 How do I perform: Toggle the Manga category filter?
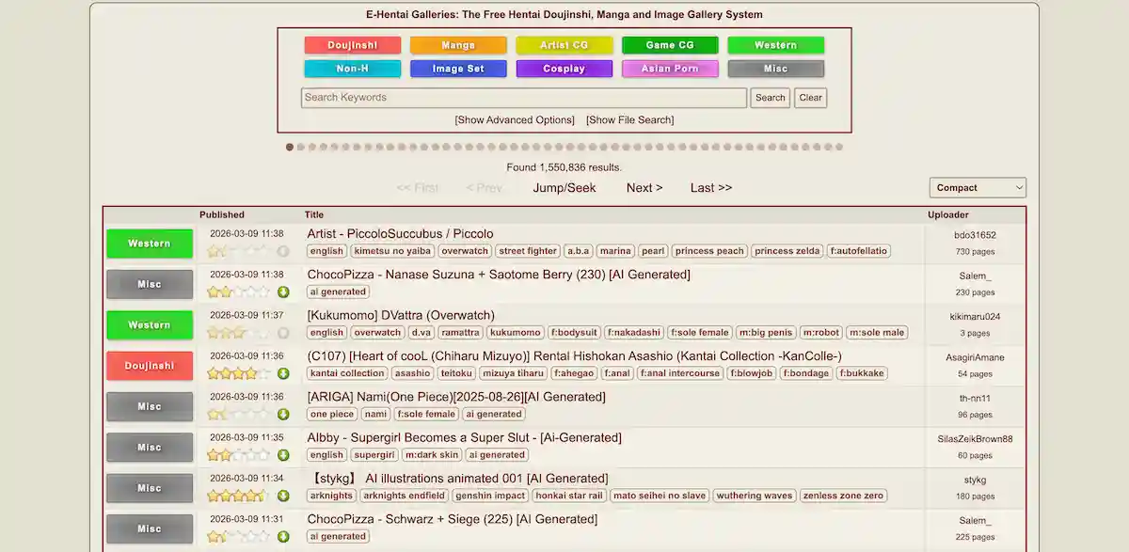pyautogui.click(x=457, y=45)
